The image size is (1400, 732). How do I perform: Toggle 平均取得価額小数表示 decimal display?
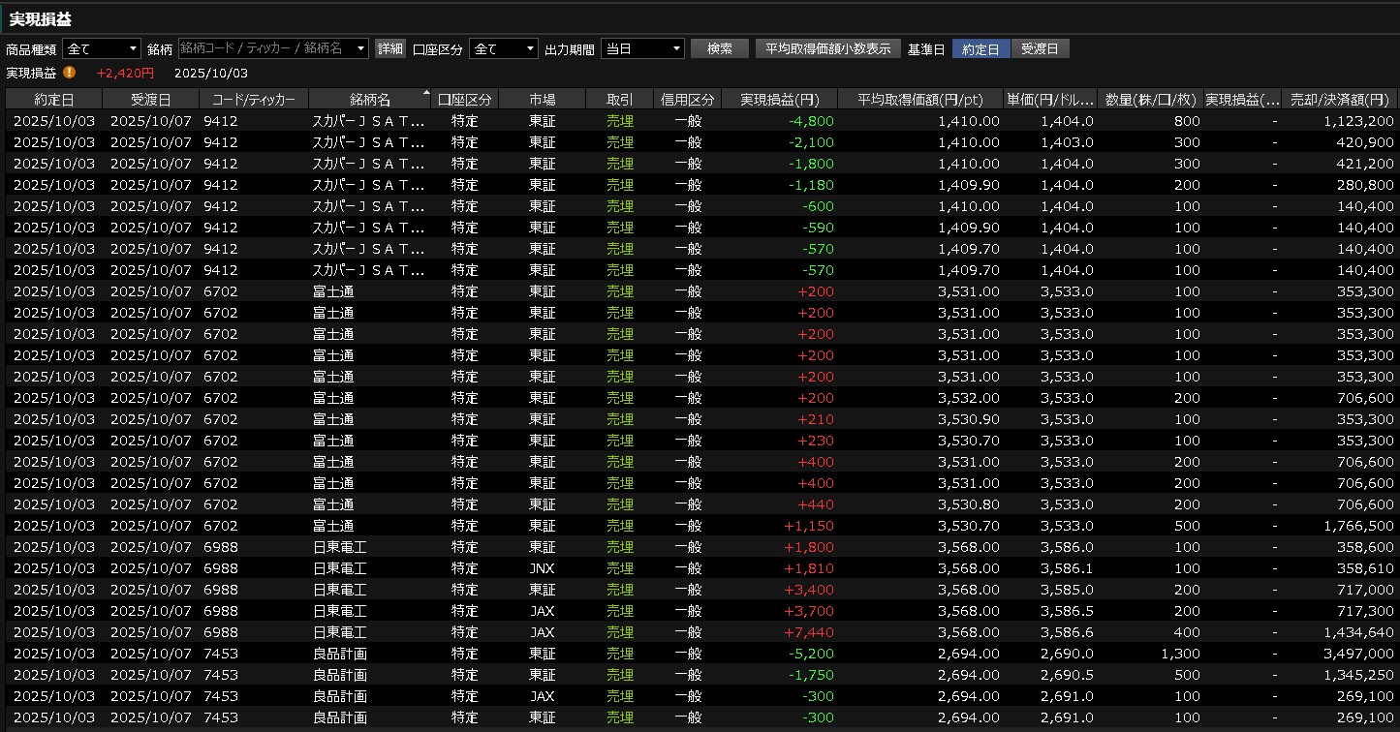point(827,48)
